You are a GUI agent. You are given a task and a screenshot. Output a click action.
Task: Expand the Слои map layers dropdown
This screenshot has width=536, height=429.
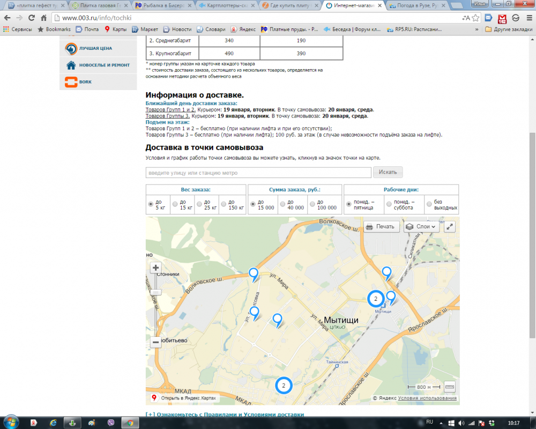(x=421, y=226)
